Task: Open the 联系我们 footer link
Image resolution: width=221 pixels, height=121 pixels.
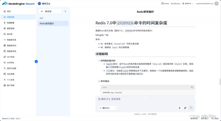Action: click(x=204, y=118)
